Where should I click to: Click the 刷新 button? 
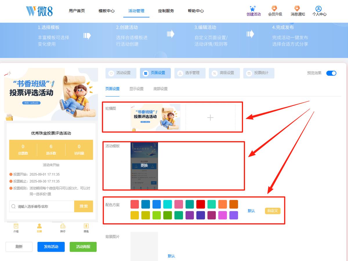click(19, 247)
